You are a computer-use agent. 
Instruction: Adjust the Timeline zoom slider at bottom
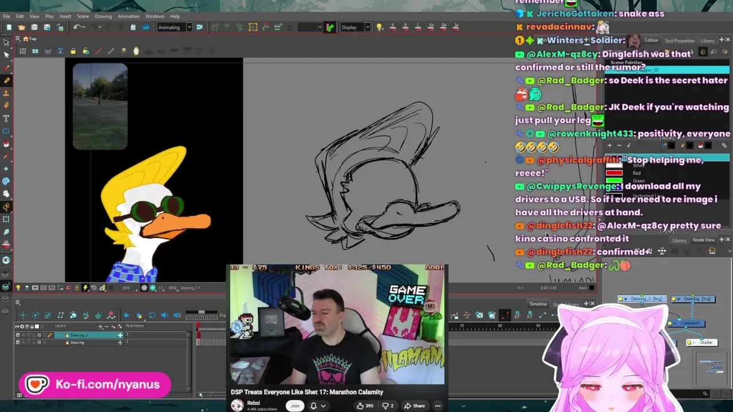(213, 395)
